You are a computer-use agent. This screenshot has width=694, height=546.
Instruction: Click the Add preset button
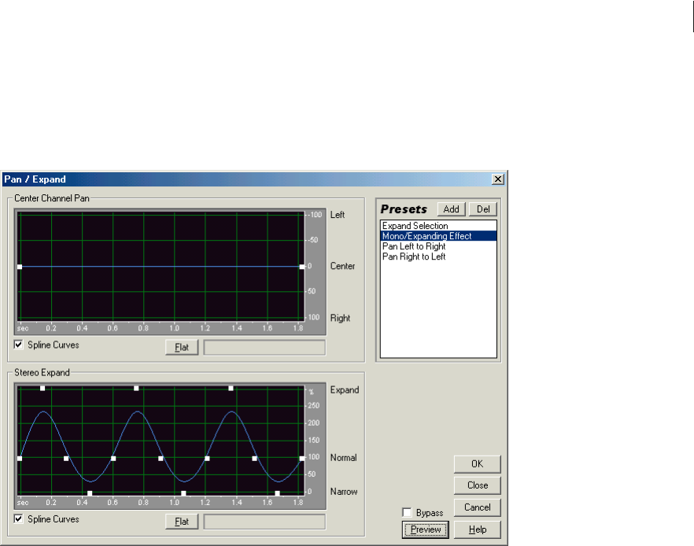451,209
